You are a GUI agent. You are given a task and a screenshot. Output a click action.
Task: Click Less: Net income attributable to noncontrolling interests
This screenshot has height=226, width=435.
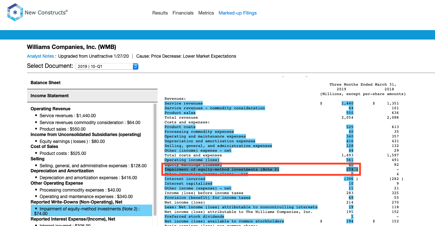(x=241, y=207)
